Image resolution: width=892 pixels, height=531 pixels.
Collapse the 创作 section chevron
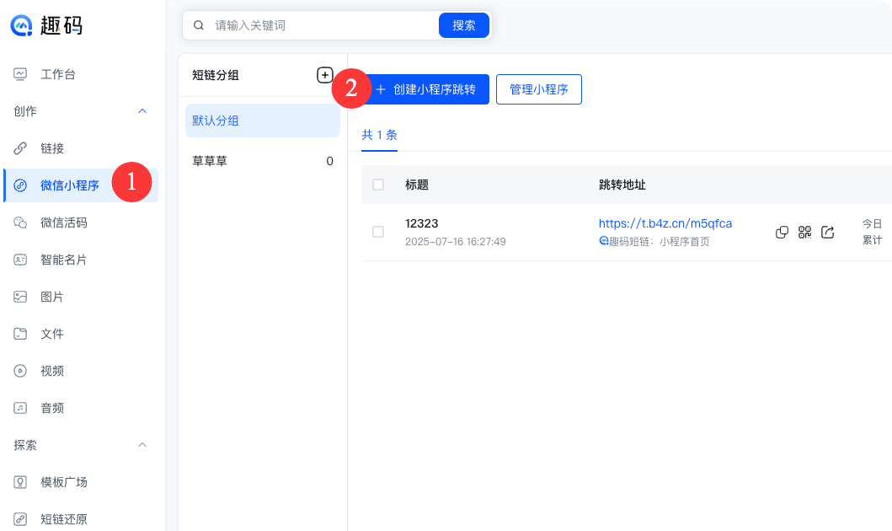pos(142,111)
